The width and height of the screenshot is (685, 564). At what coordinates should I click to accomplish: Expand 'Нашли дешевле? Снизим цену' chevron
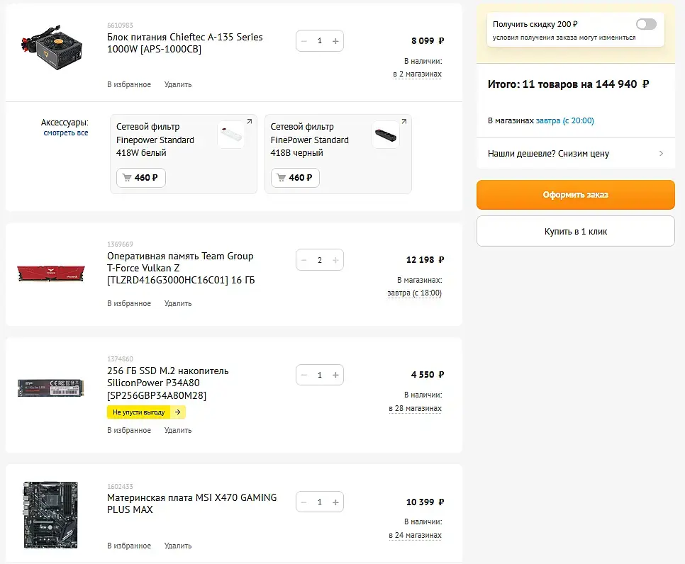(x=661, y=153)
